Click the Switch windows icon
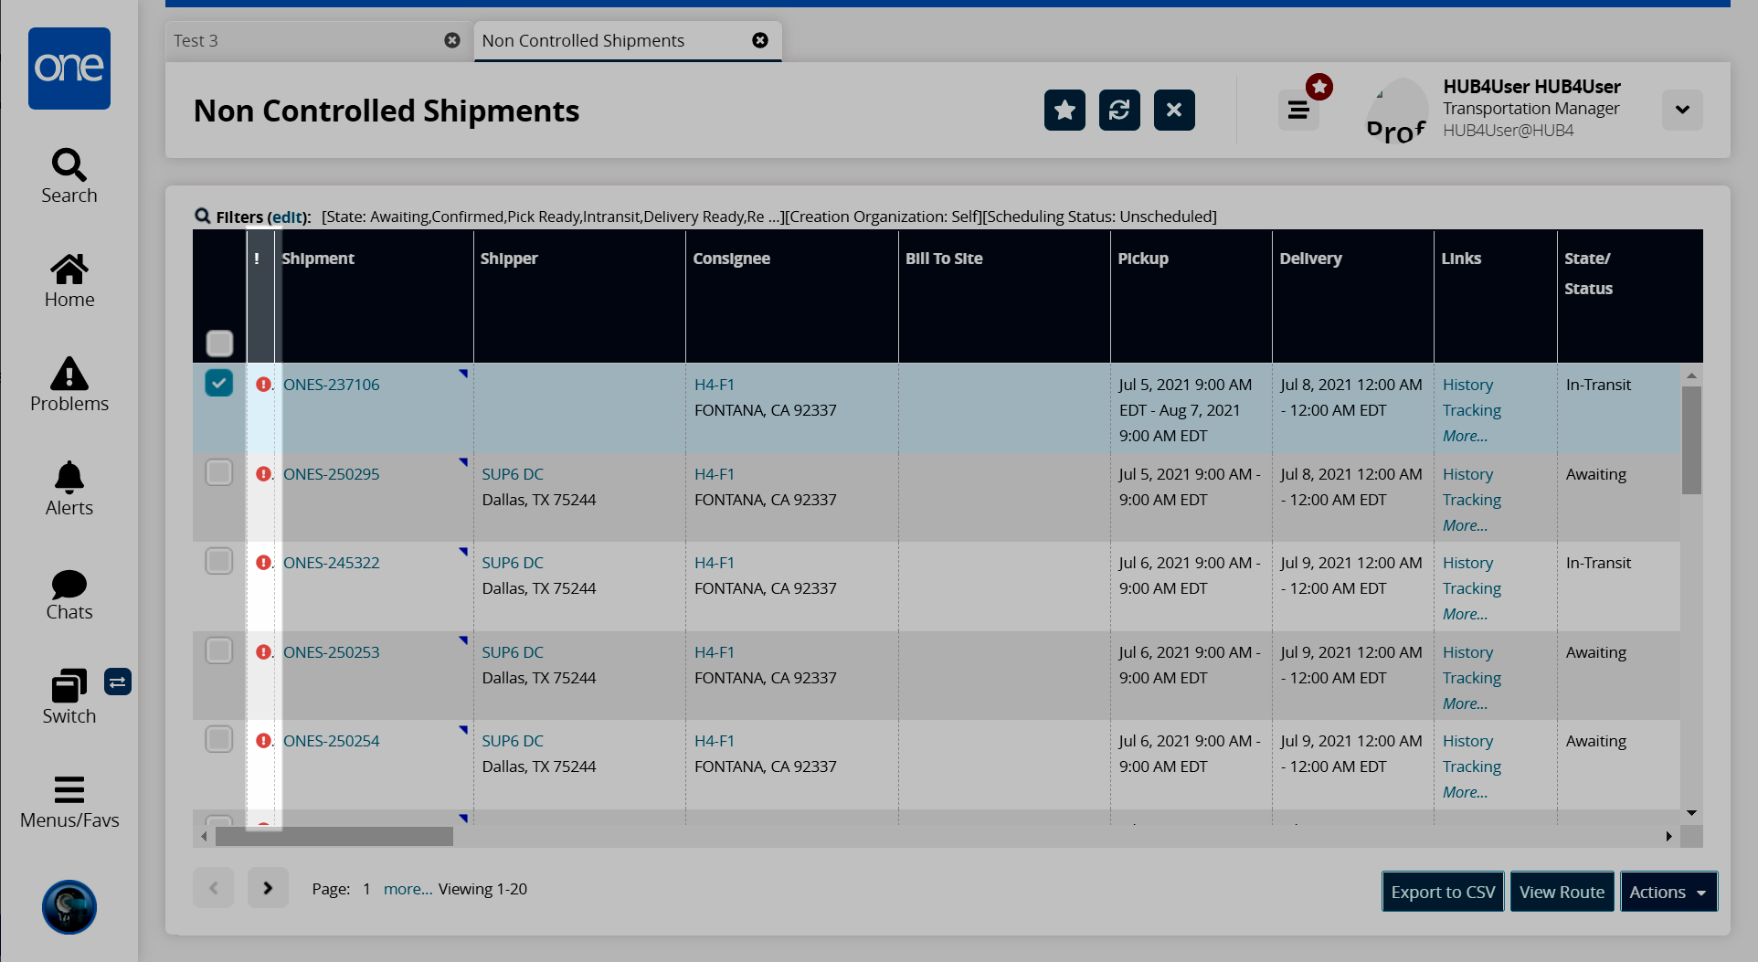The height and width of the screenshot is (962, 1758). pos(69,697)
